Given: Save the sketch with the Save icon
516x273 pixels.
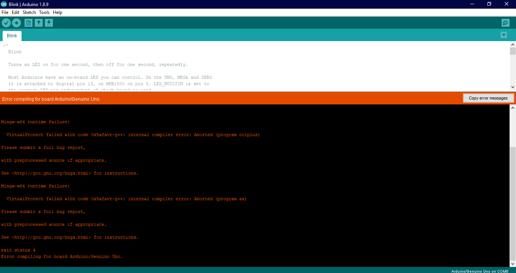Looking at the screenshot, I should tap(49, 23).
